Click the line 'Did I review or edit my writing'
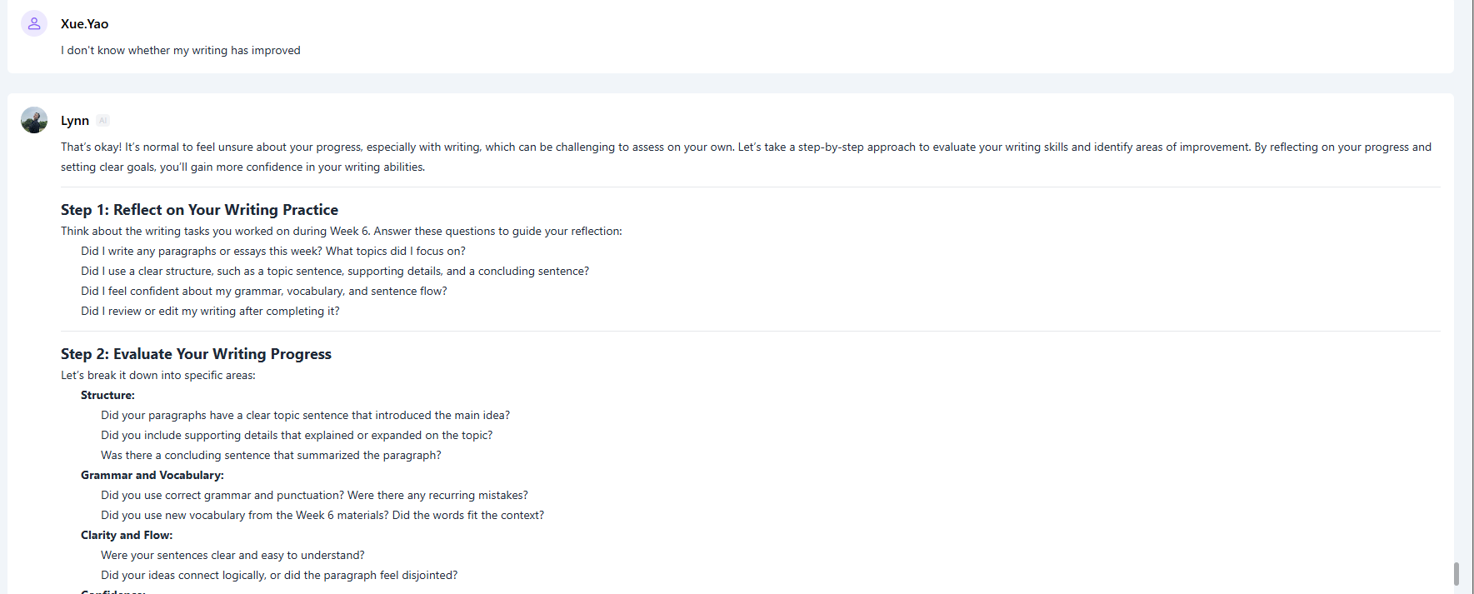The width and height of the screenshot is (1474, 594). click(210, 311)
